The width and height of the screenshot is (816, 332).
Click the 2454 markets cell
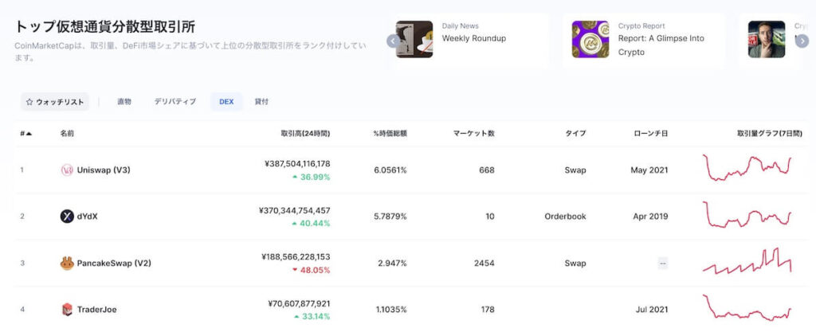(484, 264)
